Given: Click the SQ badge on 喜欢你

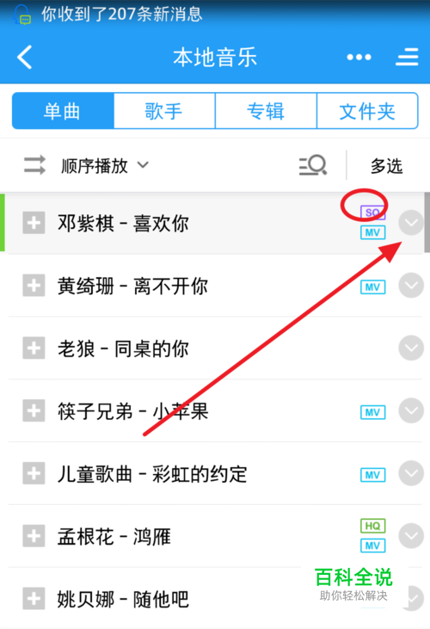Looking at the screenshot, I should [x=372, y=213].
